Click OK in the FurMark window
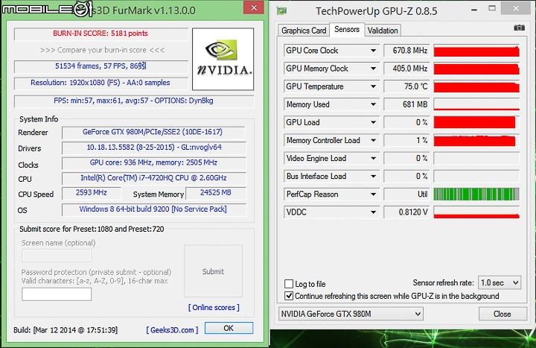The height and width of the screenshot is (348, 536). pyautogui.click(x=229, y=328)
